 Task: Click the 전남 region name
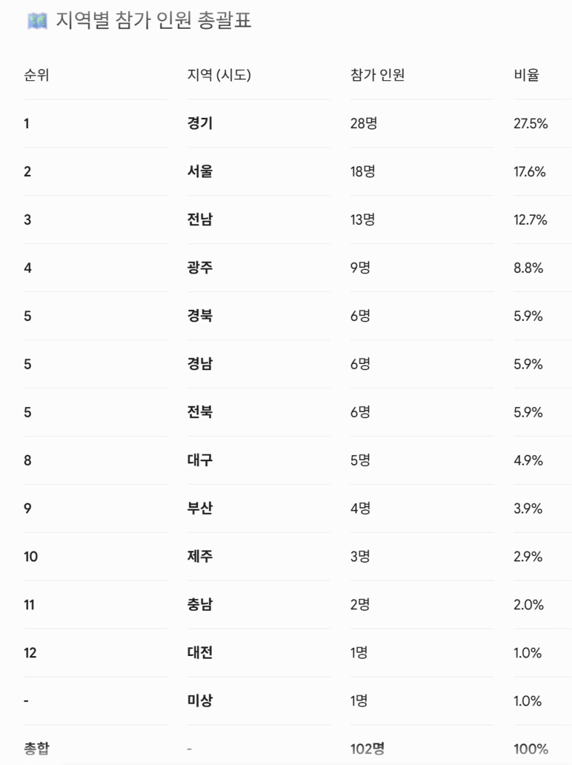pos(200,219)
